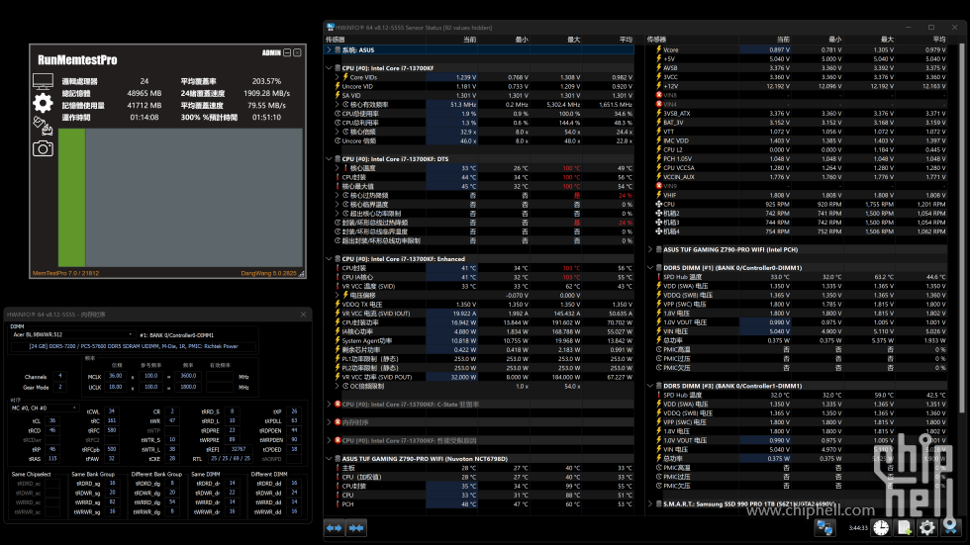The height and width of the screenshot is (545, 970).
Task: Click fan icon beside 机箱2 row
Action: point(659,214)
